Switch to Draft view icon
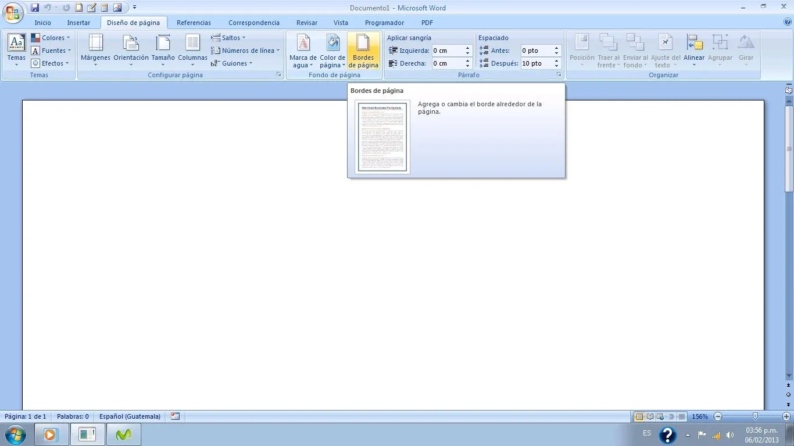 click(682, 416)
